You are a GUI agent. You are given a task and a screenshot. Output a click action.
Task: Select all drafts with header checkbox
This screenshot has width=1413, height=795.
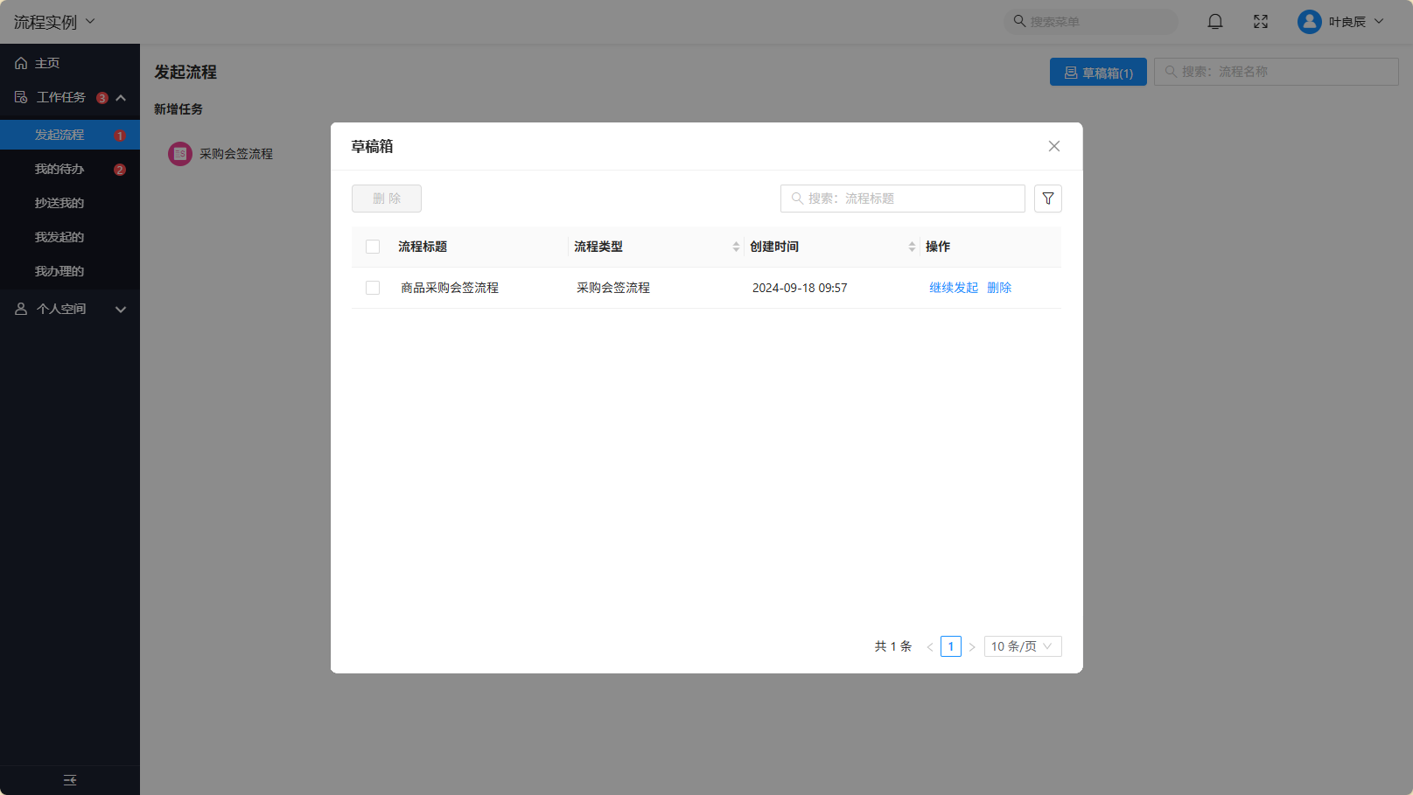pyautogui.click(x=373, y=247)
